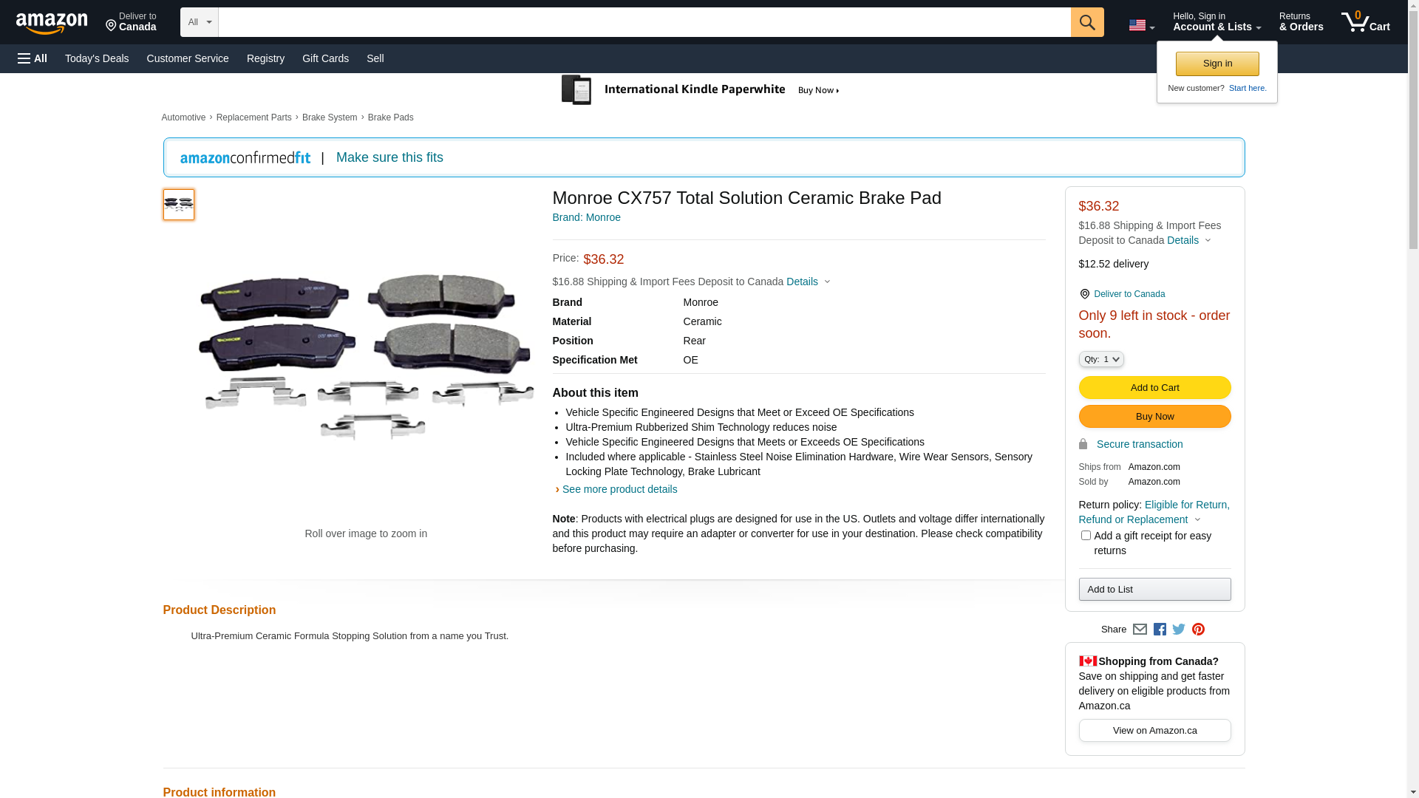Click inside the search text field
Screen dimensions: 1419x798
[x=643, y=22]
